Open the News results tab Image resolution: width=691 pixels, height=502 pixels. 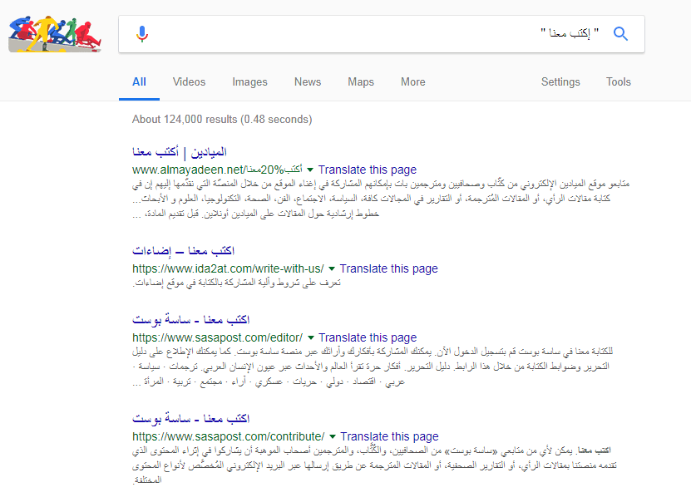click(x=308, y=82)
